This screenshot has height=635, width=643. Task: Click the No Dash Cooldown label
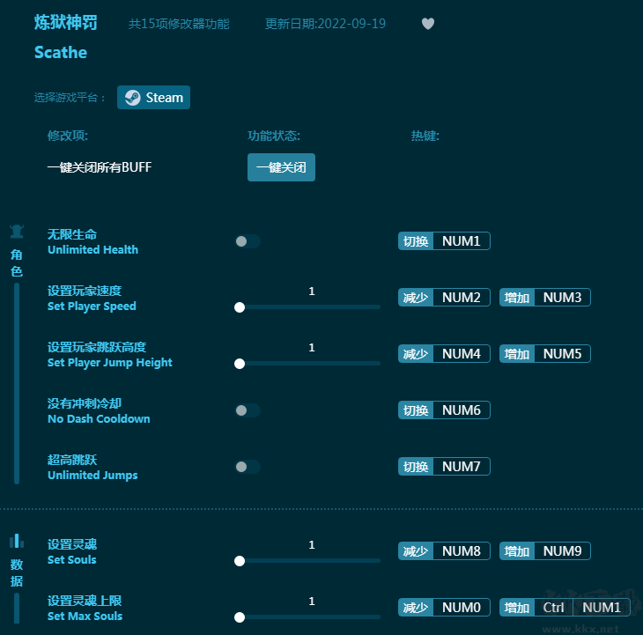coord(99,419)
